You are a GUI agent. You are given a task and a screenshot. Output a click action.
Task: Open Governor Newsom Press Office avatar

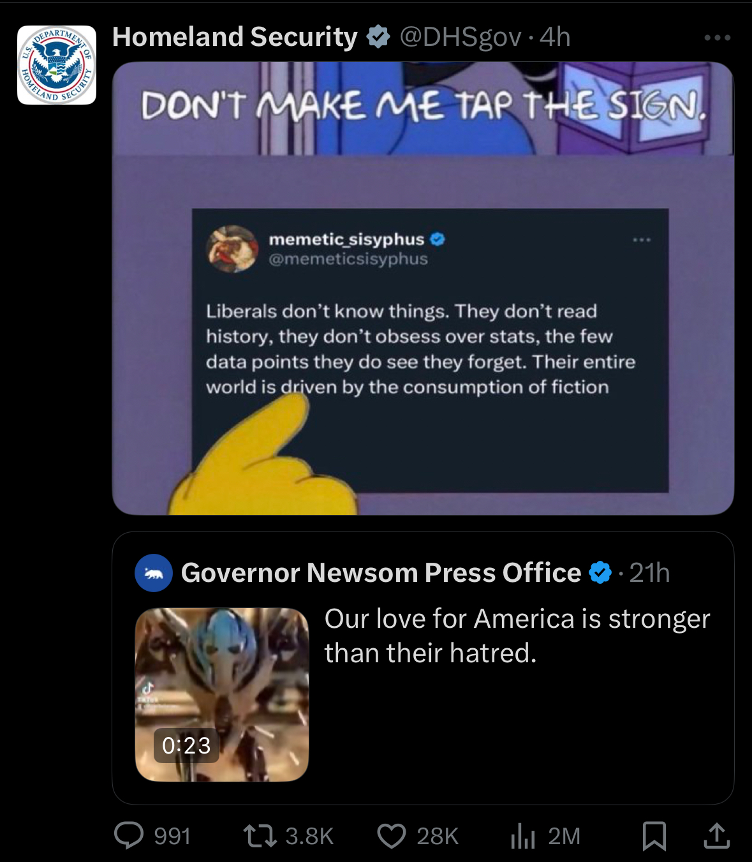(x=154, y=573)
